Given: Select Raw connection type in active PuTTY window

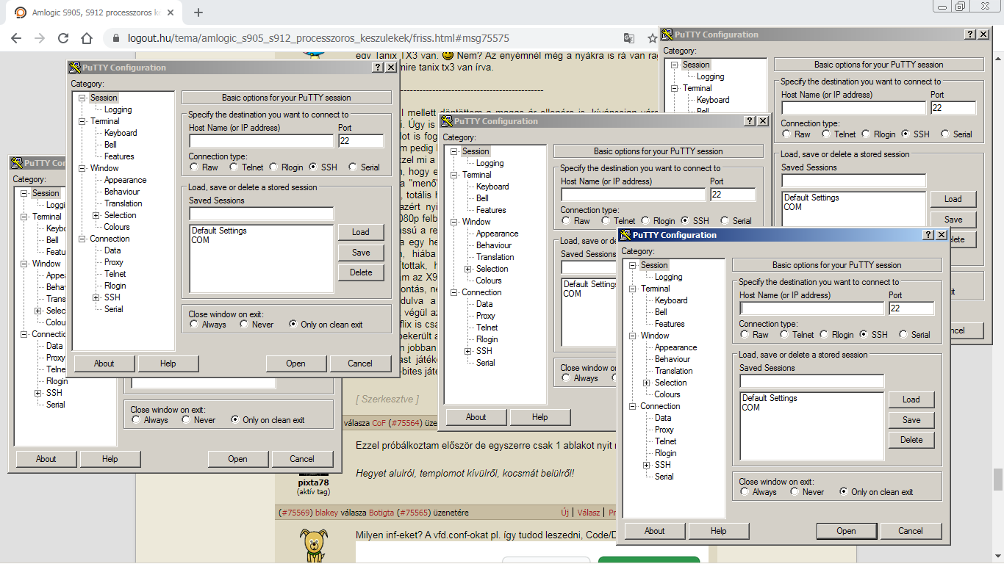Looking at the screenshot, I should 745,335.
